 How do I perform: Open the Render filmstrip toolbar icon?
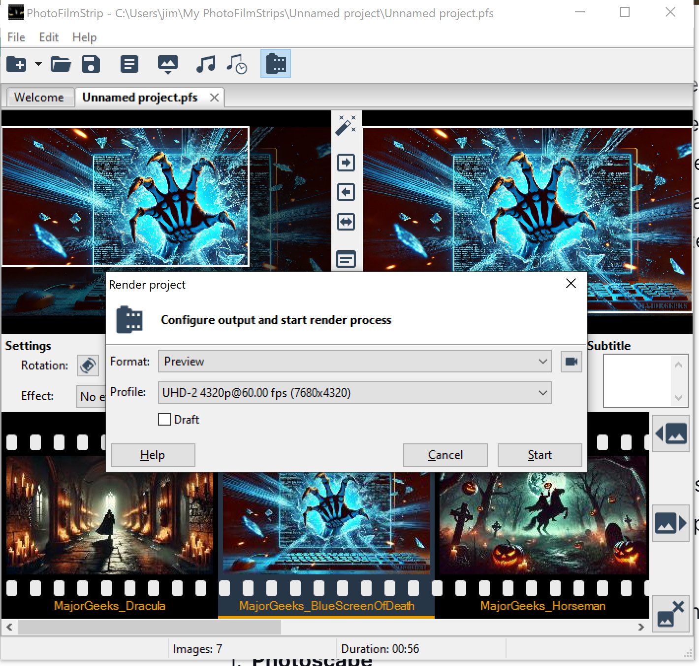pyautogui.click(x=275, y=64)
